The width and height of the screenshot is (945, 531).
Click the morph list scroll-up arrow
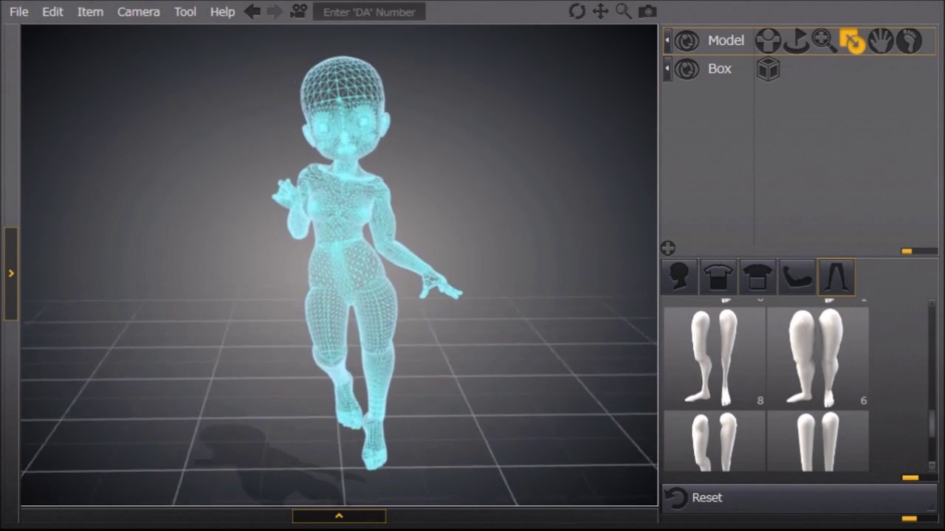point(932,303)
